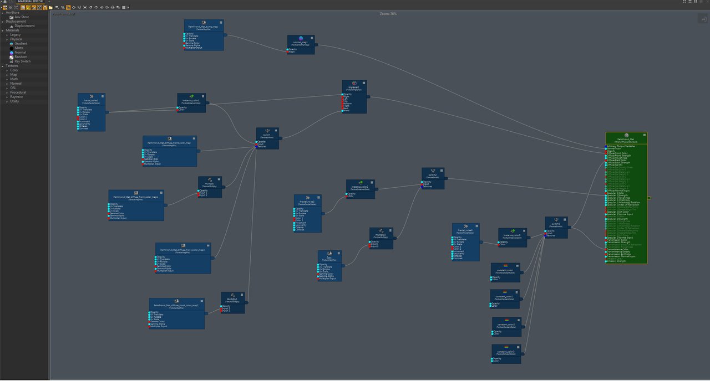The height and width of the screenshot is (381, 710).
Task: Click the Aov Store node item
Action: (x=22, y=17)
